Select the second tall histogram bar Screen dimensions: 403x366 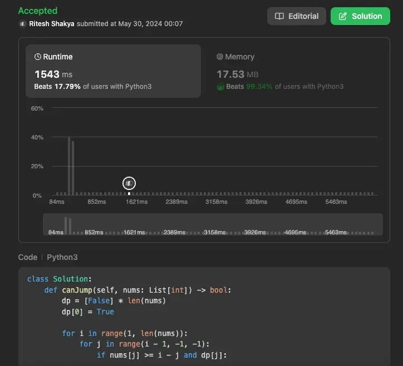coord(73,168)
